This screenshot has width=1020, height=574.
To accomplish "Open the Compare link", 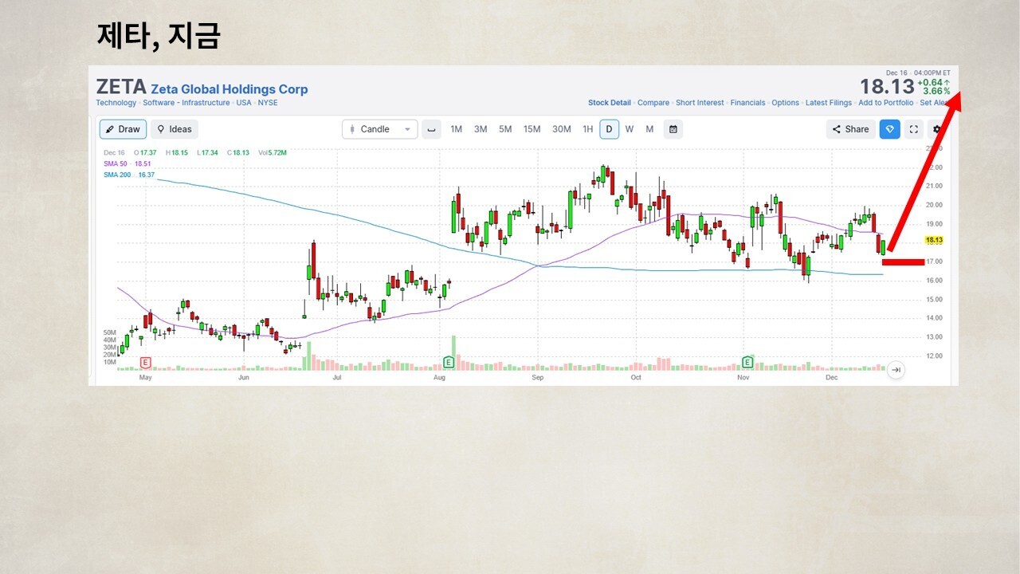I will click(x=653, y=103).
